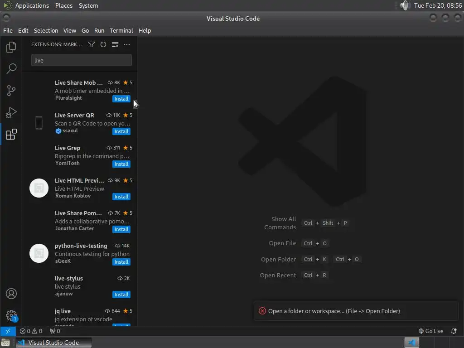
Task: Select the python-live-testing title
Action: coord(81,246)
